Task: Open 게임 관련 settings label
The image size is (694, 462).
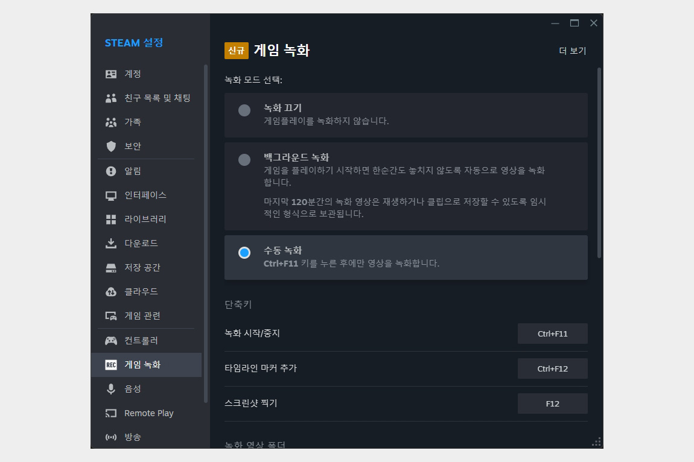Action: pos(142,316)
